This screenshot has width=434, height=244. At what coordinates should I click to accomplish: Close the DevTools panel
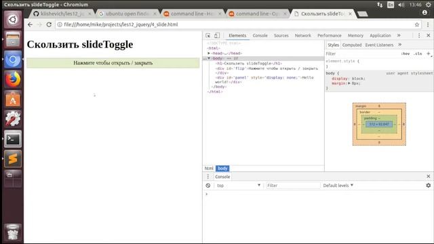[x=428, y=35]
